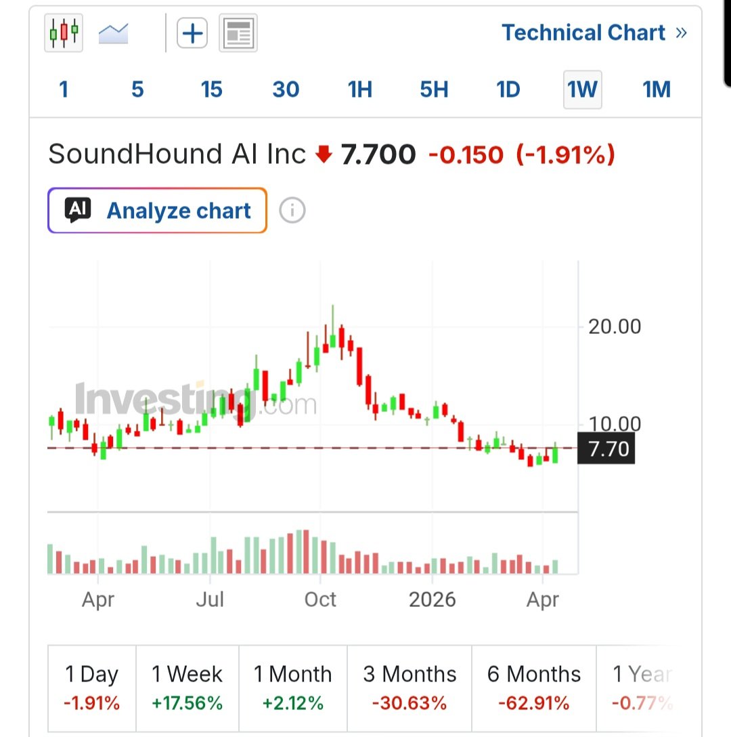This screenshot has width=731, height=737.
Task: Select the candlestick chart type icon
Action: tap(63, 32)
